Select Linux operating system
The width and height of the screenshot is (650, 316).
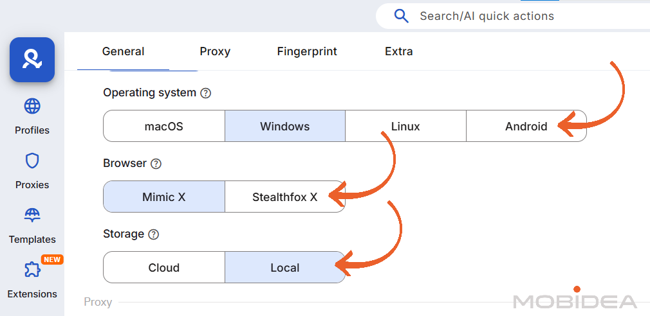click(x=405, y=126)
